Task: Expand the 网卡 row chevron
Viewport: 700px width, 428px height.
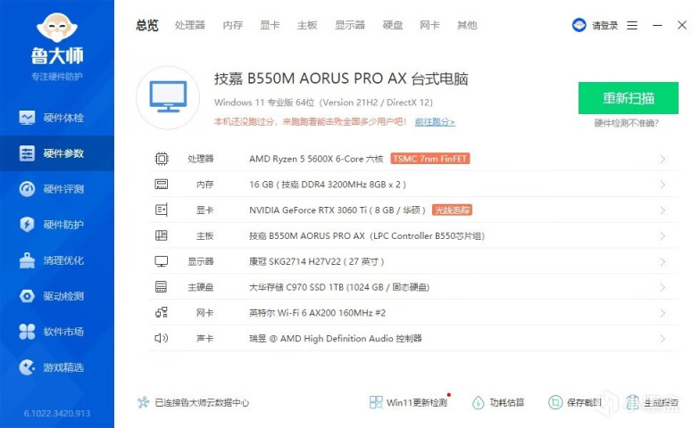Action: coord(662,313)
